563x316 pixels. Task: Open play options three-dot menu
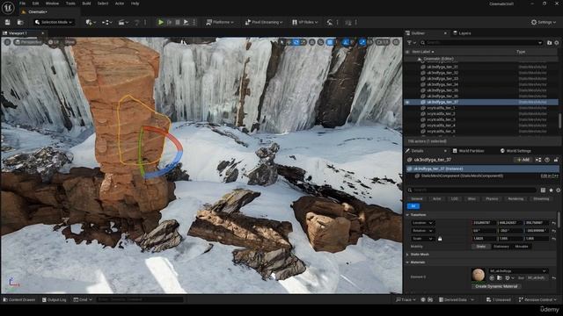coord(194,22)
